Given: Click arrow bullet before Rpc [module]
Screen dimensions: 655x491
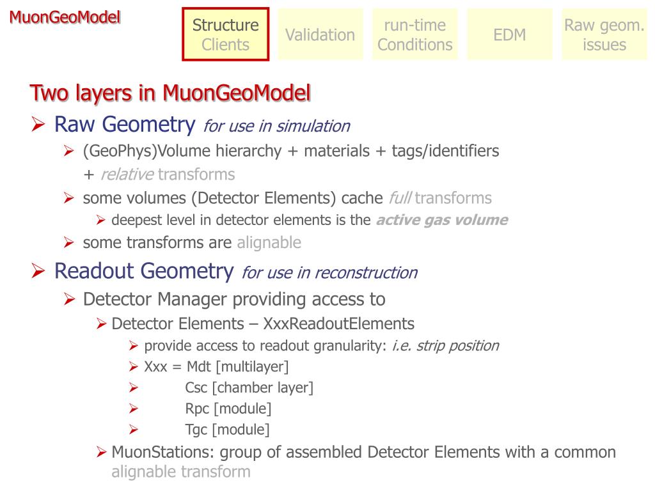Looking at the screenshot, I should tap(133, 409).
